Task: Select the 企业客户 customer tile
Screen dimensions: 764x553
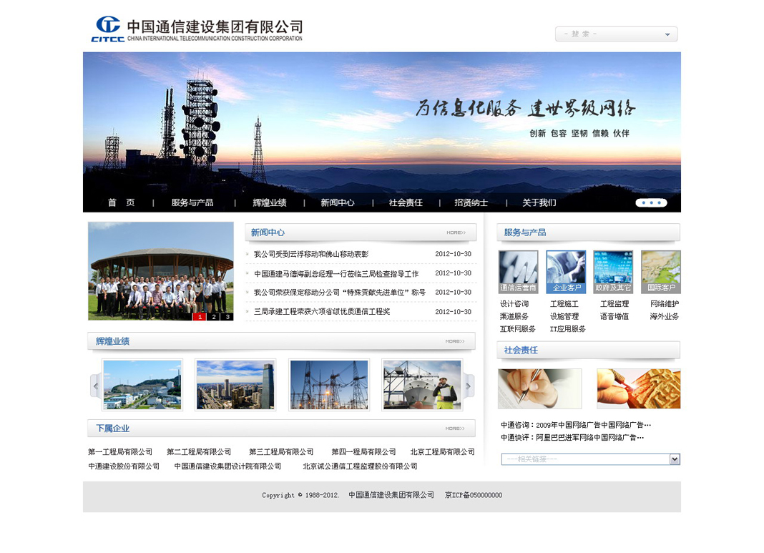Action: click(x=566, y=272)
